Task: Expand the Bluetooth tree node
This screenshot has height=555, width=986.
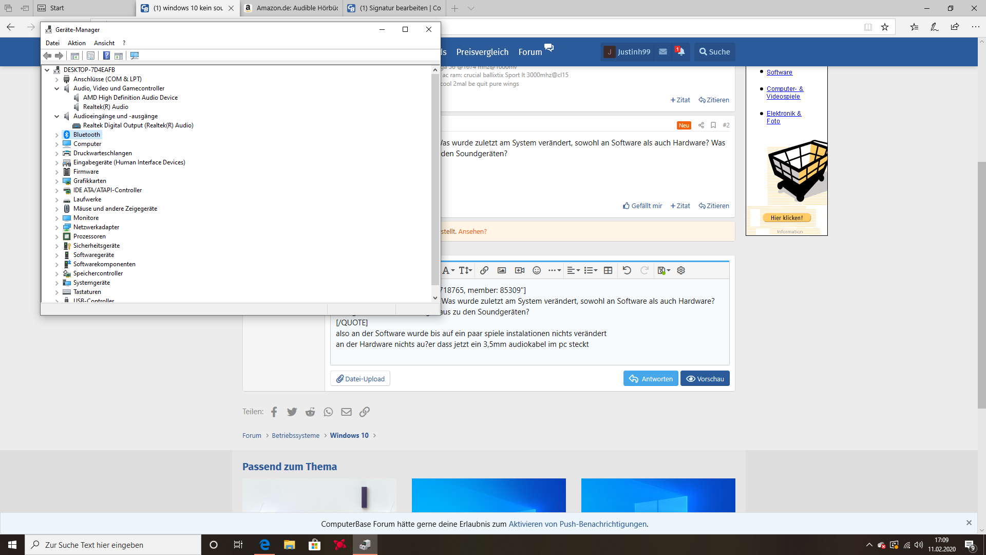Action: [57, 135]
